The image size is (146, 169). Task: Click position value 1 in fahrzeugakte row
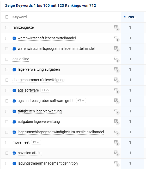(x=130, y=27)
